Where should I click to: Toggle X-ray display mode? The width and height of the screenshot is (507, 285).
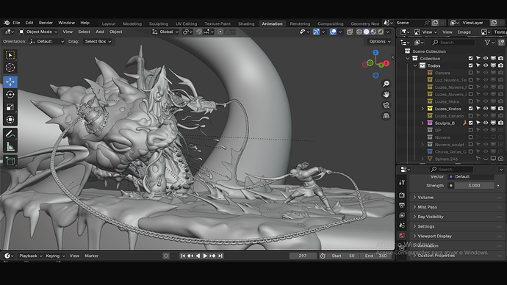[350, 32]
